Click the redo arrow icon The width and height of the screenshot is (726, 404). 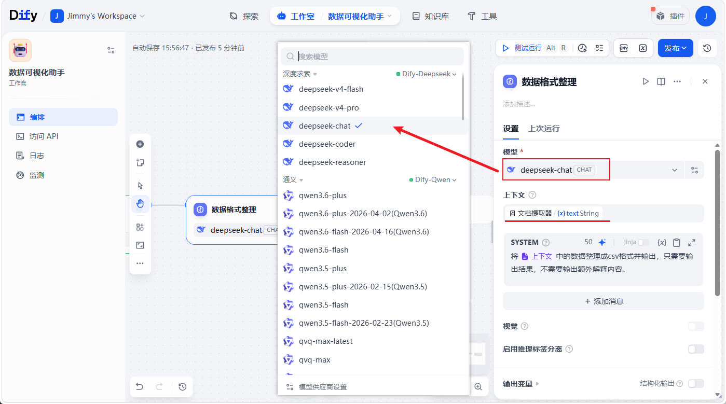159,386
